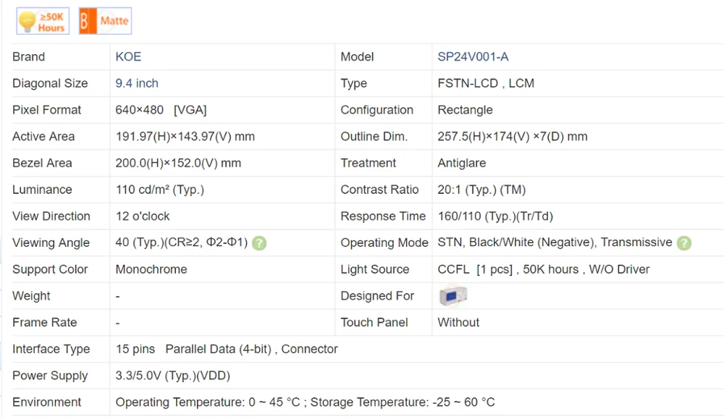This screenshot has height=419, width=724.
Task: Click the Interface Type 15 pins value
Action: click(x=227, y=350)
